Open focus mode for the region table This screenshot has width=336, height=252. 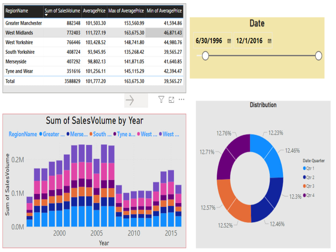tap(171, 99)
